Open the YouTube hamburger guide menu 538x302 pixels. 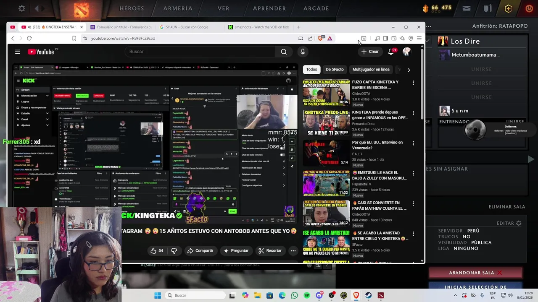click(x=18, y=52)
